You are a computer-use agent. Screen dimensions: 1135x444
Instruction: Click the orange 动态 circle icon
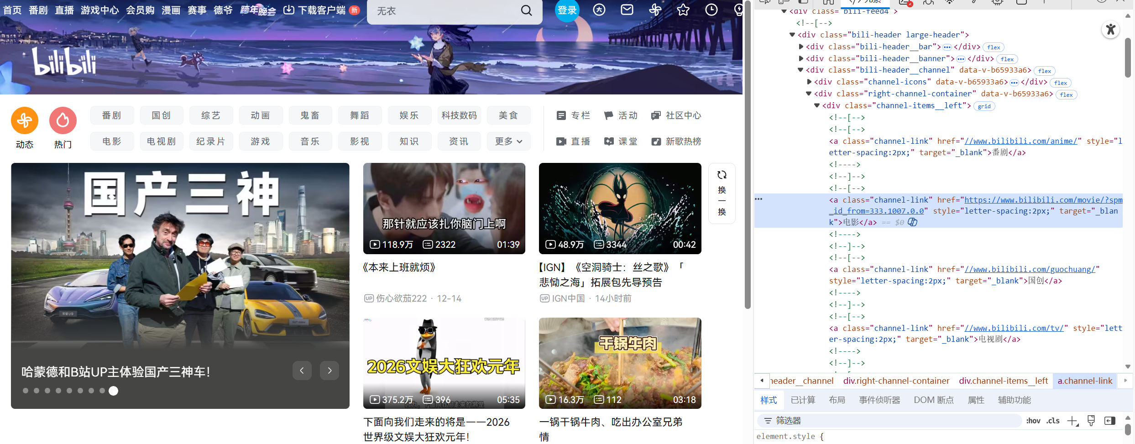pos(25,120)
